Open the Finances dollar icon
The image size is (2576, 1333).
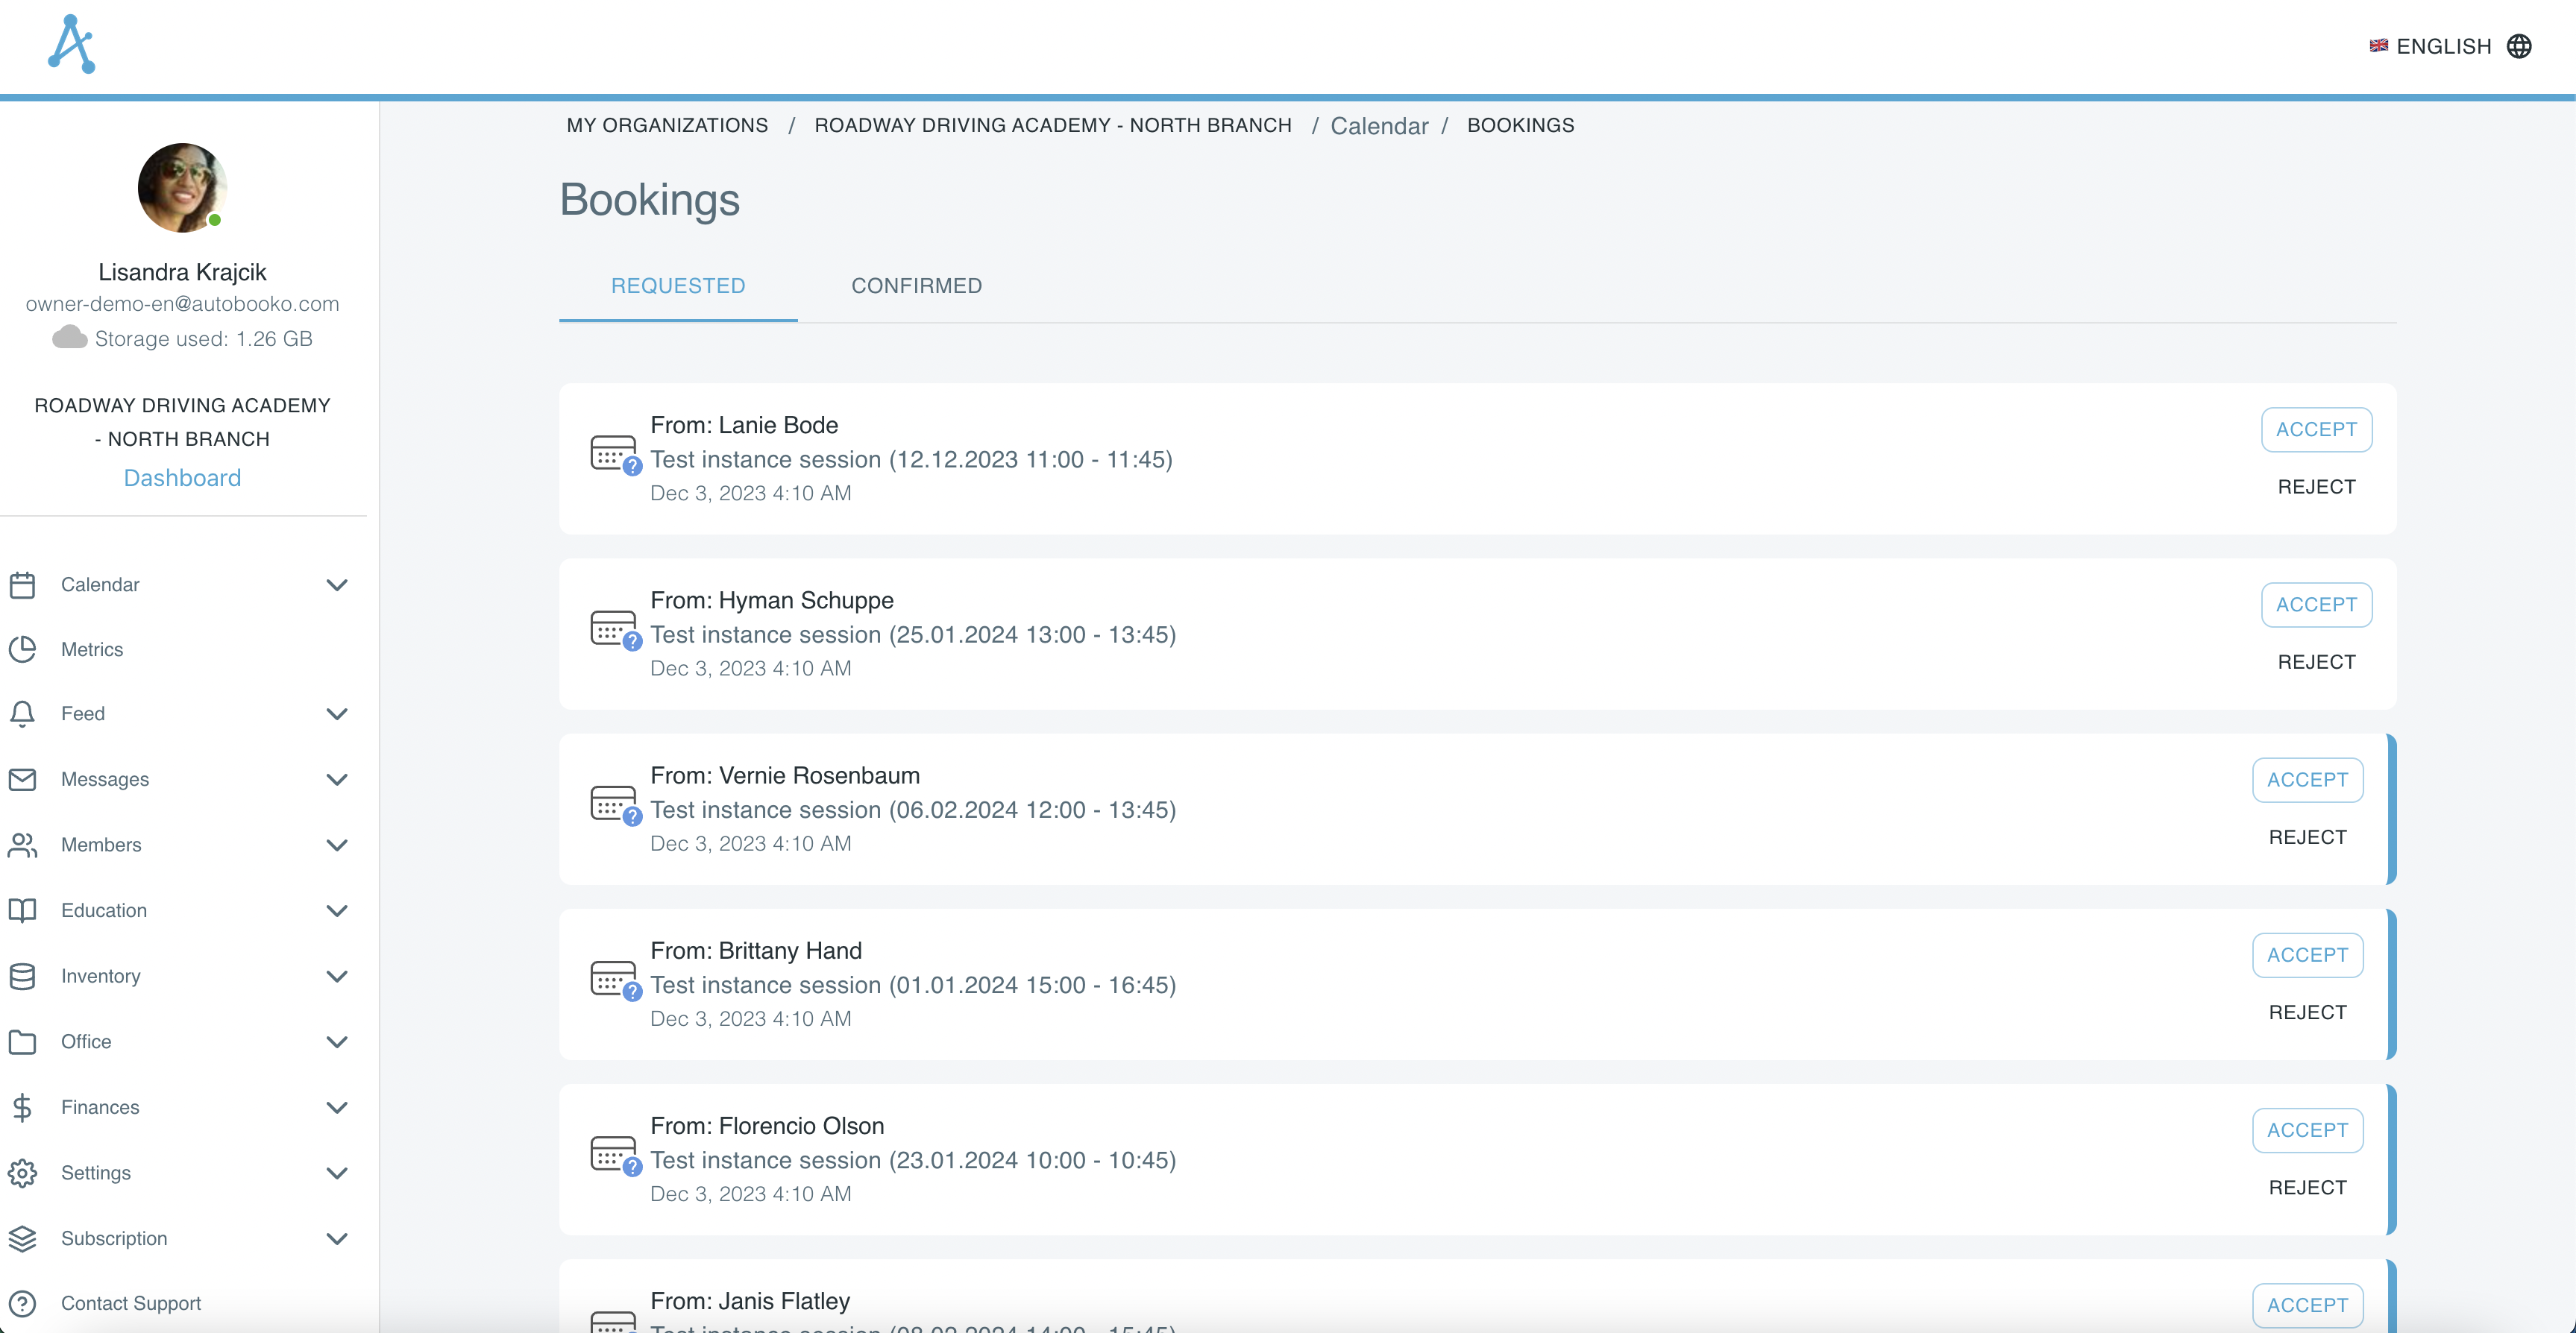23,1107
